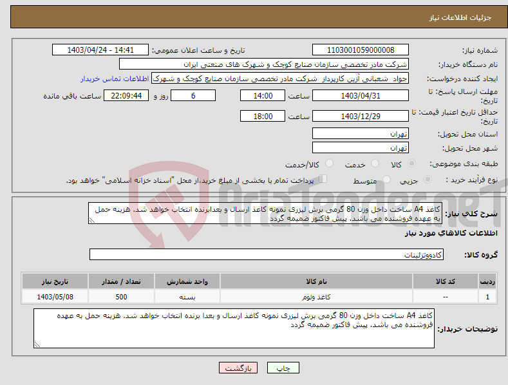The width and height of the screenshot is (508, 385).
Task: Click the ردیف column header
Action: [x=487, y=281]
